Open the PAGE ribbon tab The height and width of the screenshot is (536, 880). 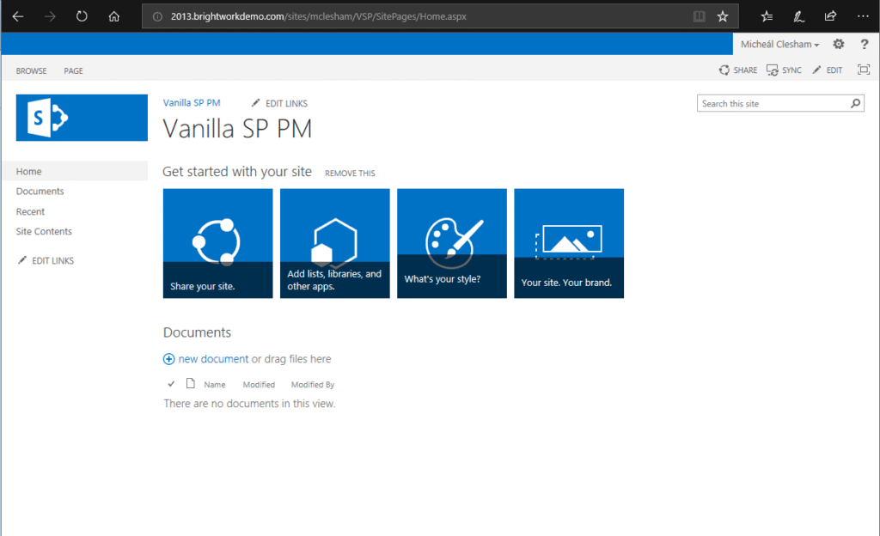(74, 70)
